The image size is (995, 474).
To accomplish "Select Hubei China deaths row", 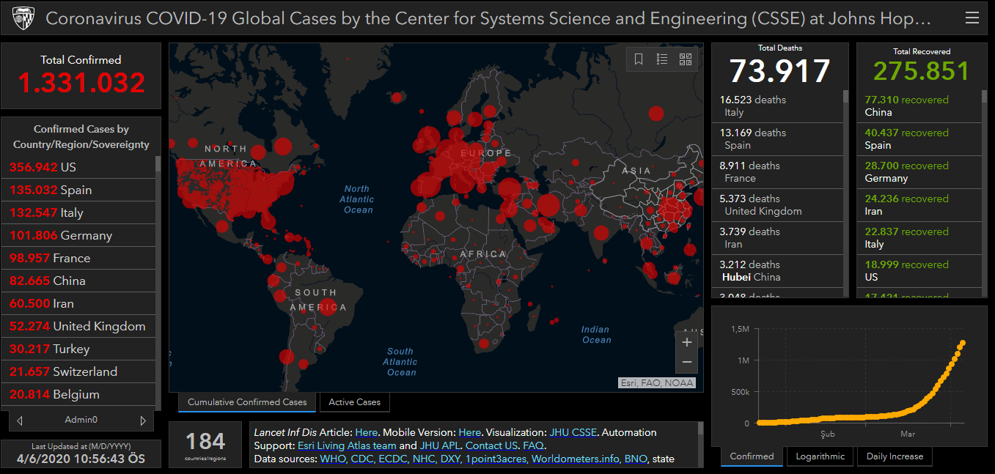I will (777, 271).
